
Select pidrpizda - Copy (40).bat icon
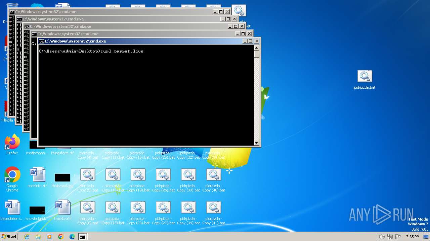214,180
